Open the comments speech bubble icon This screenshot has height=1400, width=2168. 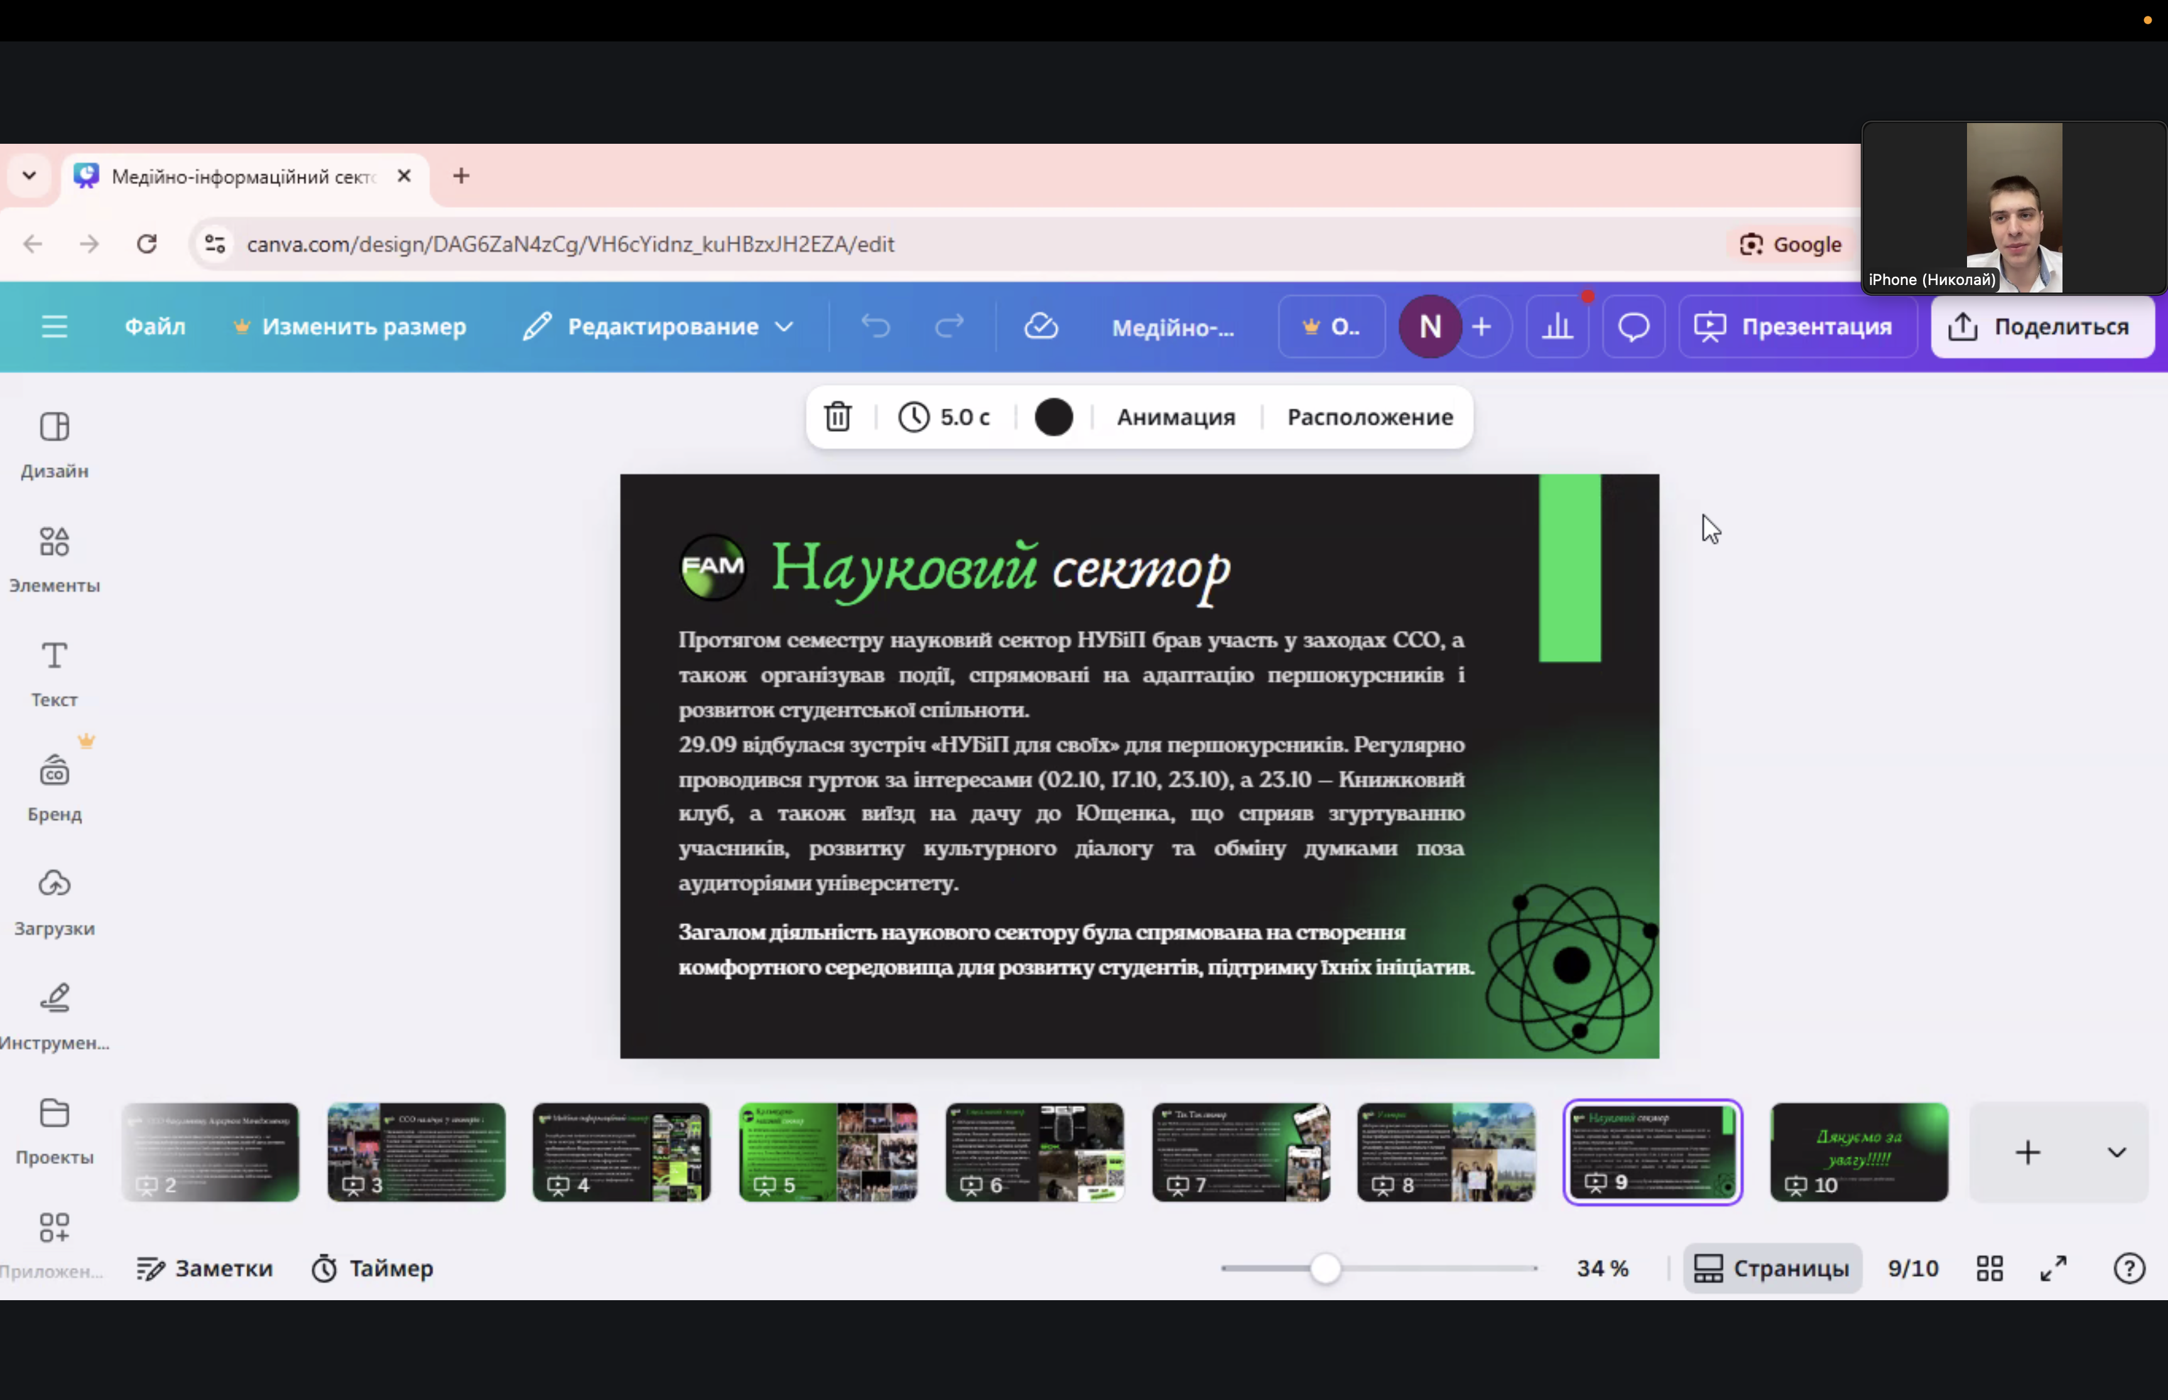(1634, 326)
